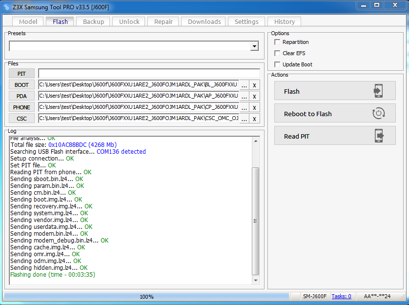Click the PDA file path field
Image resolution: width=409 pixels, height=305 pixels.
click(139, 96)
